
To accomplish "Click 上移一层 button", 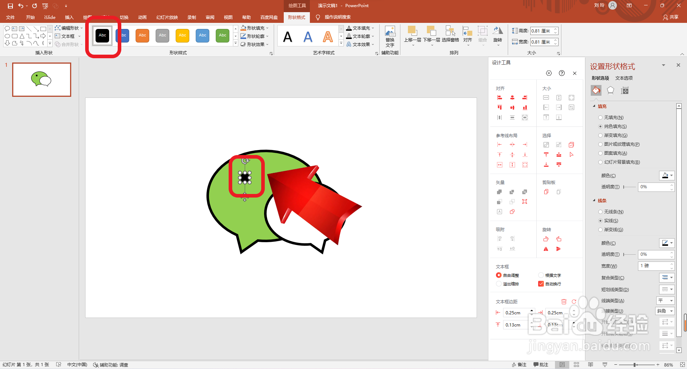I will [413, 36].
